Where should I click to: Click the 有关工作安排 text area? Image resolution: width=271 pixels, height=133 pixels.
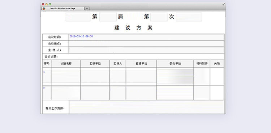[x=147, y=107]
